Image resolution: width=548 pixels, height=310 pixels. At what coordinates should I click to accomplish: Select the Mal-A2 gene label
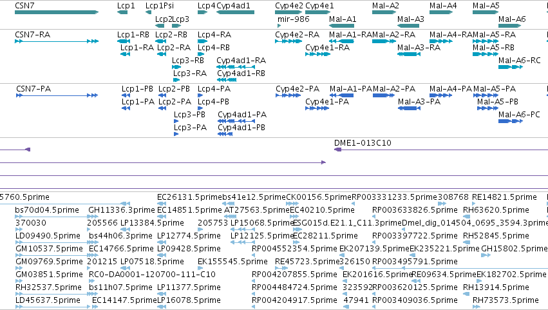[x=386, y=6]
